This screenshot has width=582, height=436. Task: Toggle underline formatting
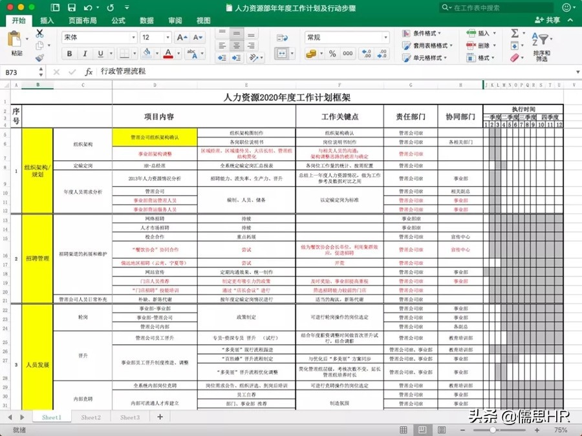point(100,53)
